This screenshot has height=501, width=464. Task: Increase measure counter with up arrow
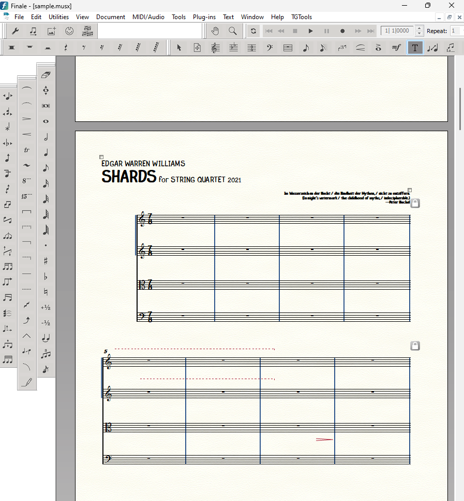pyautogui.click(x=419, y=28)
